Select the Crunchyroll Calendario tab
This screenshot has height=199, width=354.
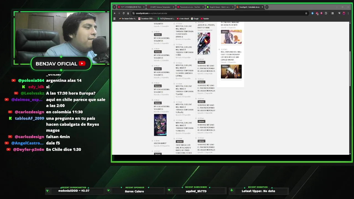[x=249, y=7]
